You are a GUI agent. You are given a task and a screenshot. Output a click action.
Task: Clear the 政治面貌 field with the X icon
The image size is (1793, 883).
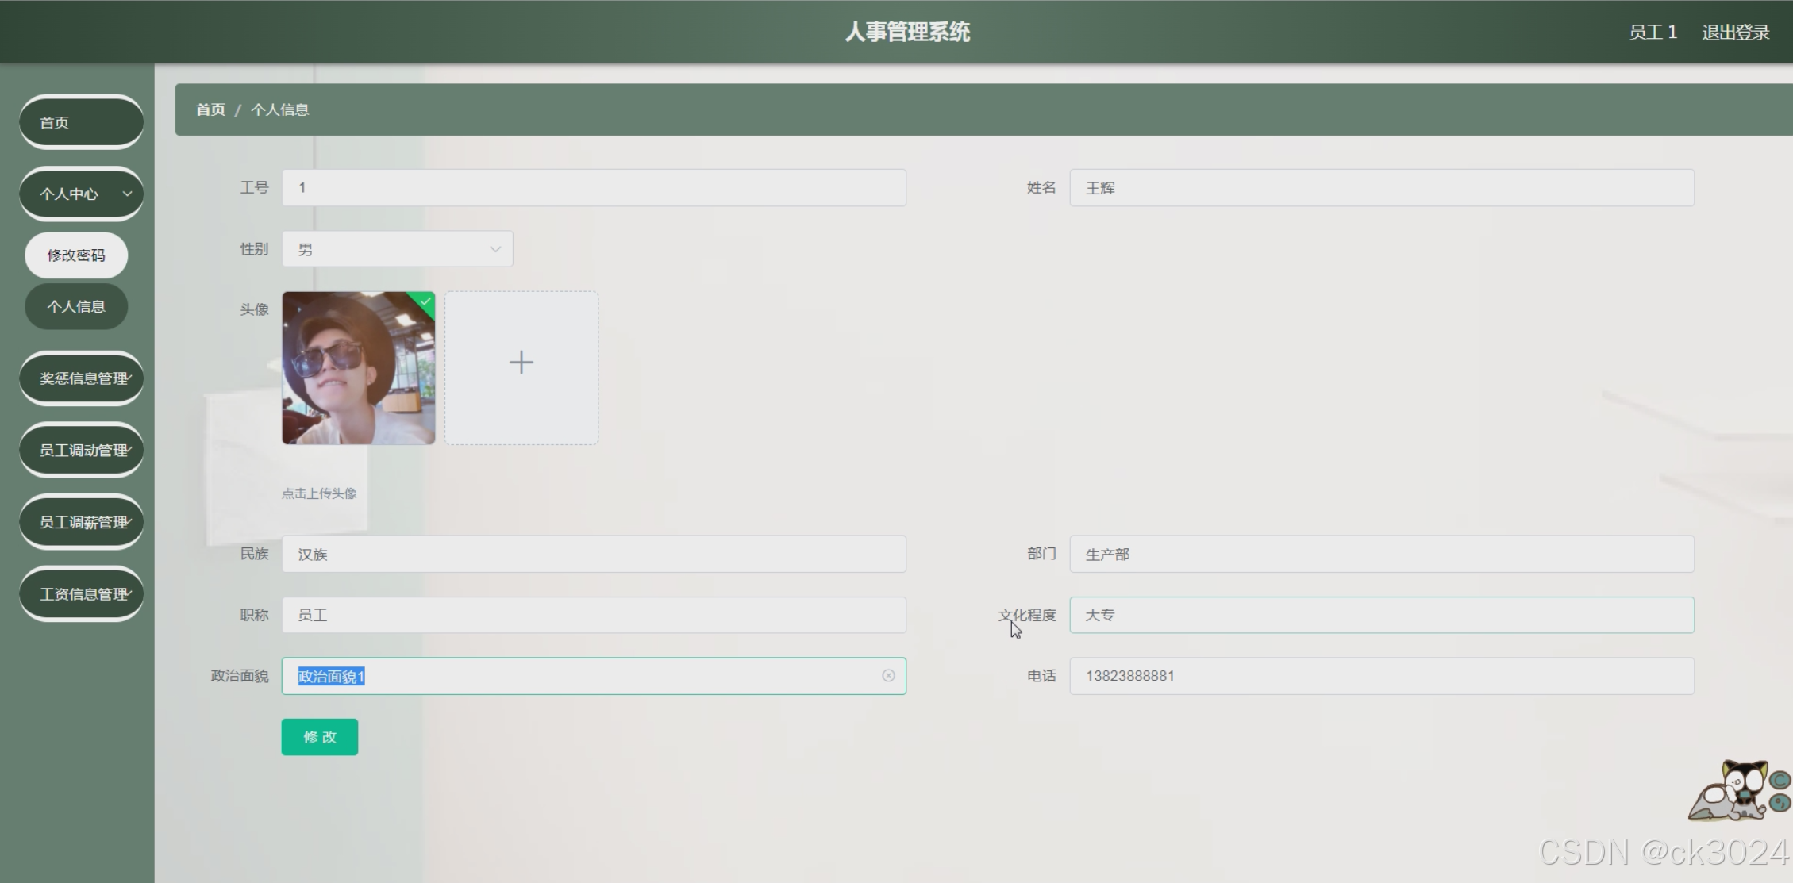pyautogui.click(x=888, y=675)
